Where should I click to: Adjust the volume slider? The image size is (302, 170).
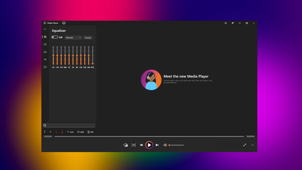(176, 145)
